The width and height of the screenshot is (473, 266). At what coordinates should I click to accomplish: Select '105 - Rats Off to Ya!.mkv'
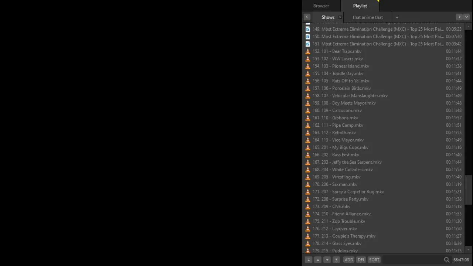[x=383, y=81]
